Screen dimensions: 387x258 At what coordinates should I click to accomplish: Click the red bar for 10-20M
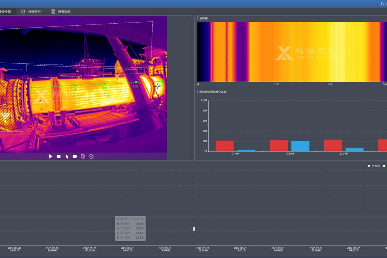[x=279, y=145]
